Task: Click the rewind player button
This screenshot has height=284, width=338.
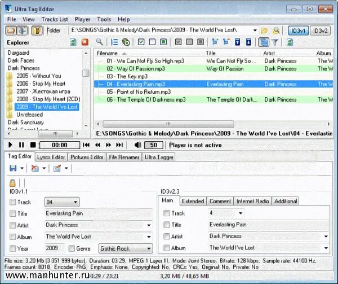Action: click(97, 145)
